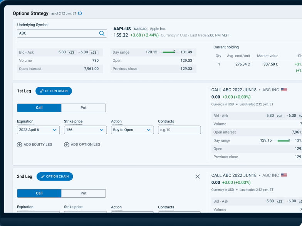Click the 2nd Leg CALL ABC 2022 JUN18 title
The image size is (302, 226).
[x=234, y=175]
